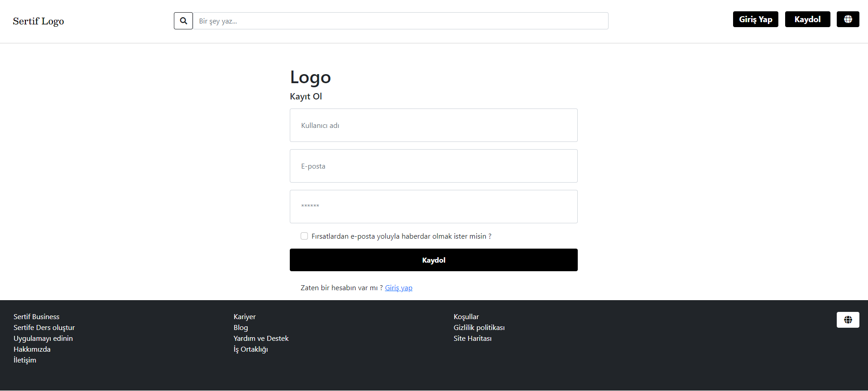The height and width of the screenshot is (391, 868).
Task: Click the Giriş Yap button in header
Action: [755, 19]
